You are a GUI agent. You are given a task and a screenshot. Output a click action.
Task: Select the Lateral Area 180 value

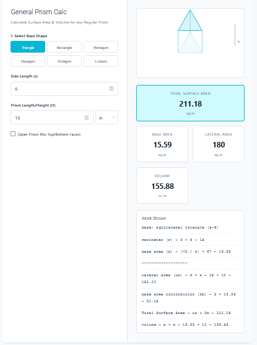pyautogui.click(x=219, y=144)
